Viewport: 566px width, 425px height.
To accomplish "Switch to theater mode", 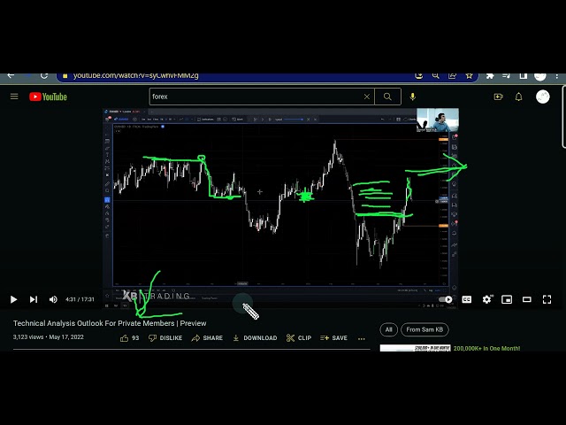I will (527, 299).
